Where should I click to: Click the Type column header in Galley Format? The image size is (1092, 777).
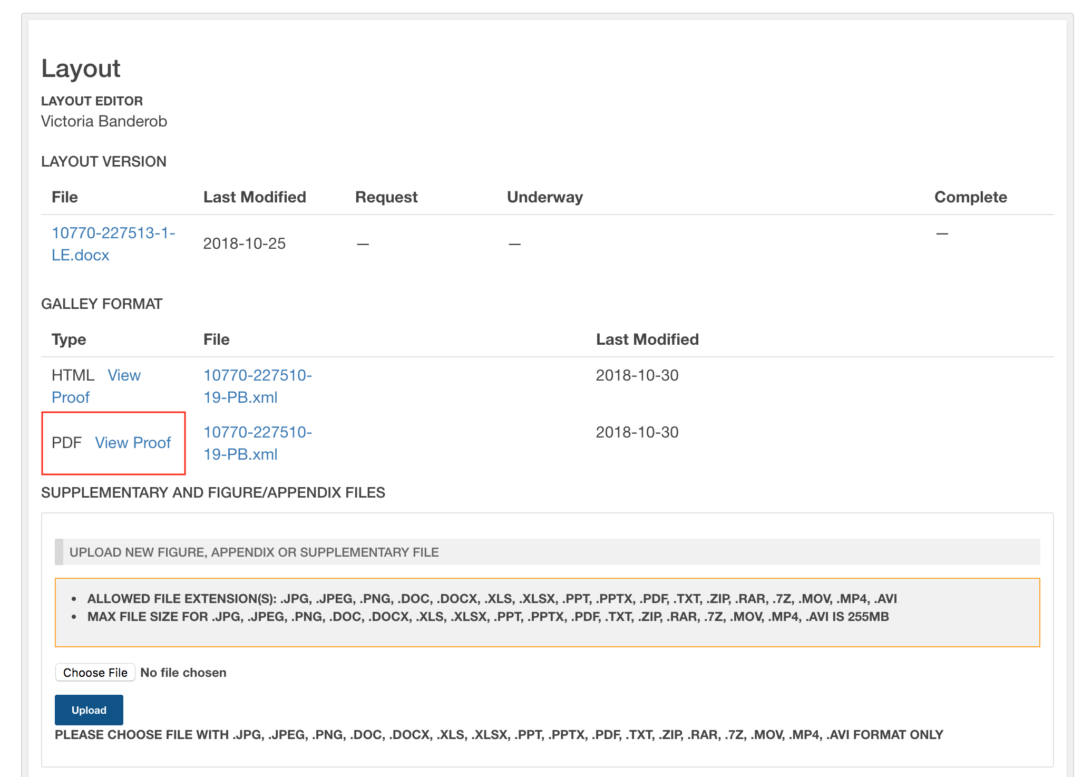pos(69,339)
